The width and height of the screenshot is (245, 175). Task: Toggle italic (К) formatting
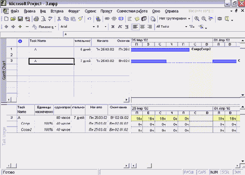click(120, 27)
